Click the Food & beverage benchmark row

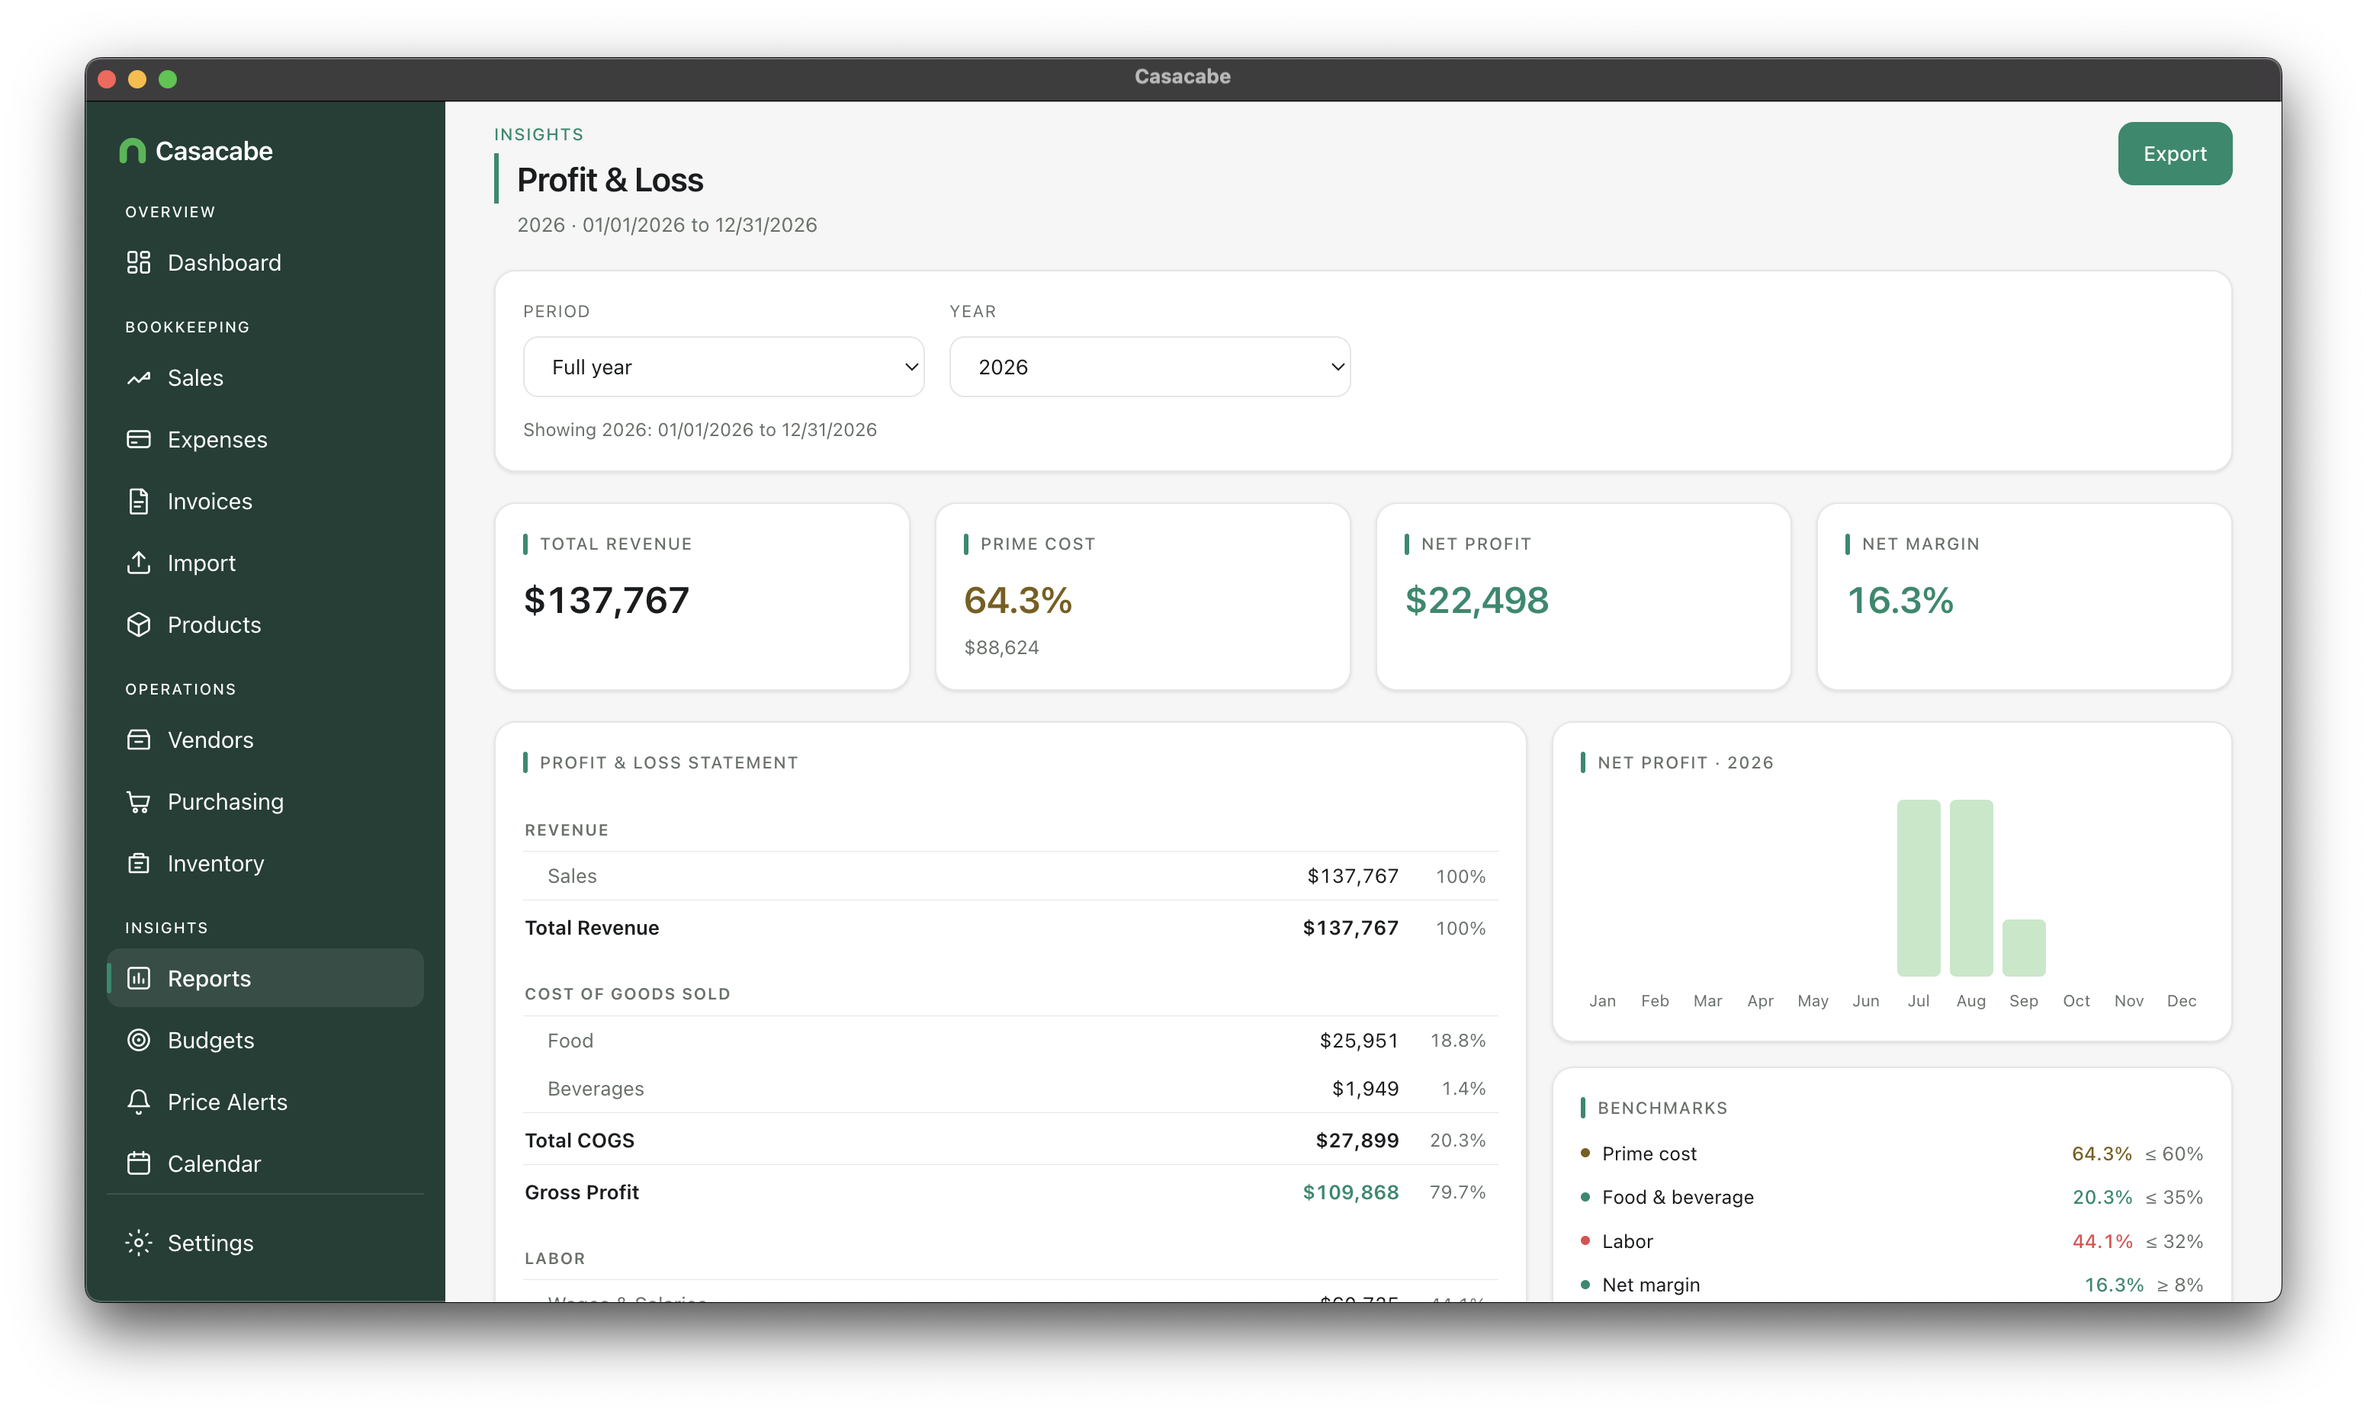[x=1891, y=1198]
